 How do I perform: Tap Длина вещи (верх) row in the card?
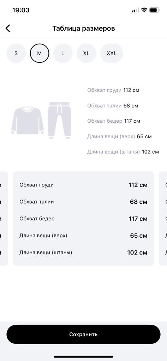[83, 236]
